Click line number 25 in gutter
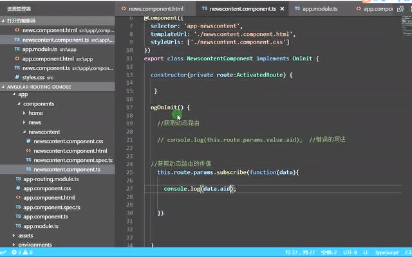 [x=129, y=172]
